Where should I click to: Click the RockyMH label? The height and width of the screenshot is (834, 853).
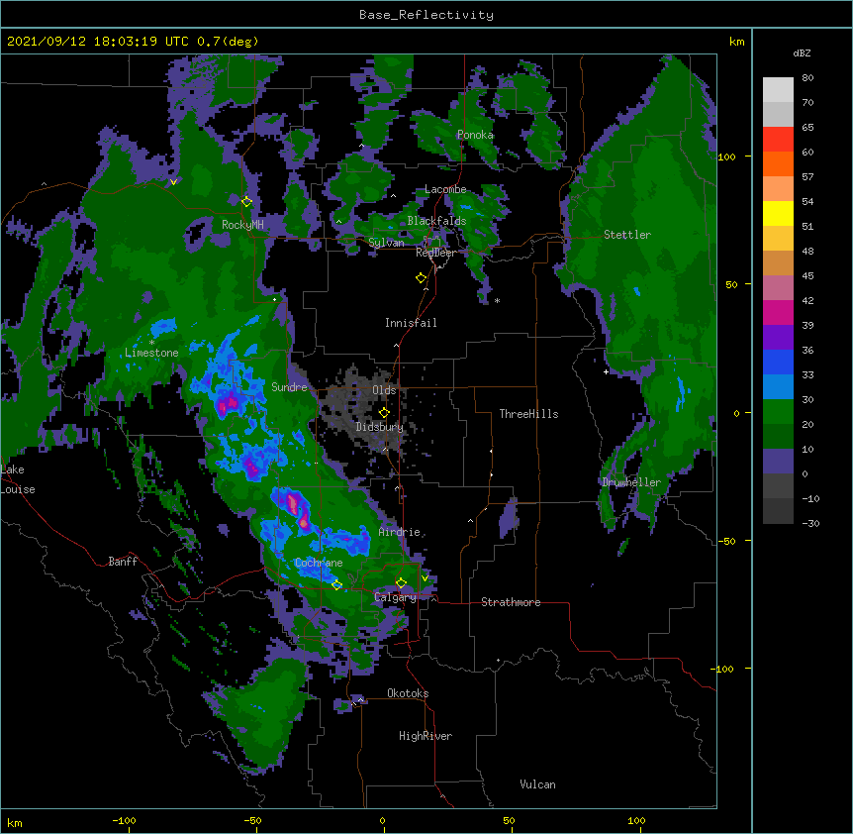click(x=242, y=225)
